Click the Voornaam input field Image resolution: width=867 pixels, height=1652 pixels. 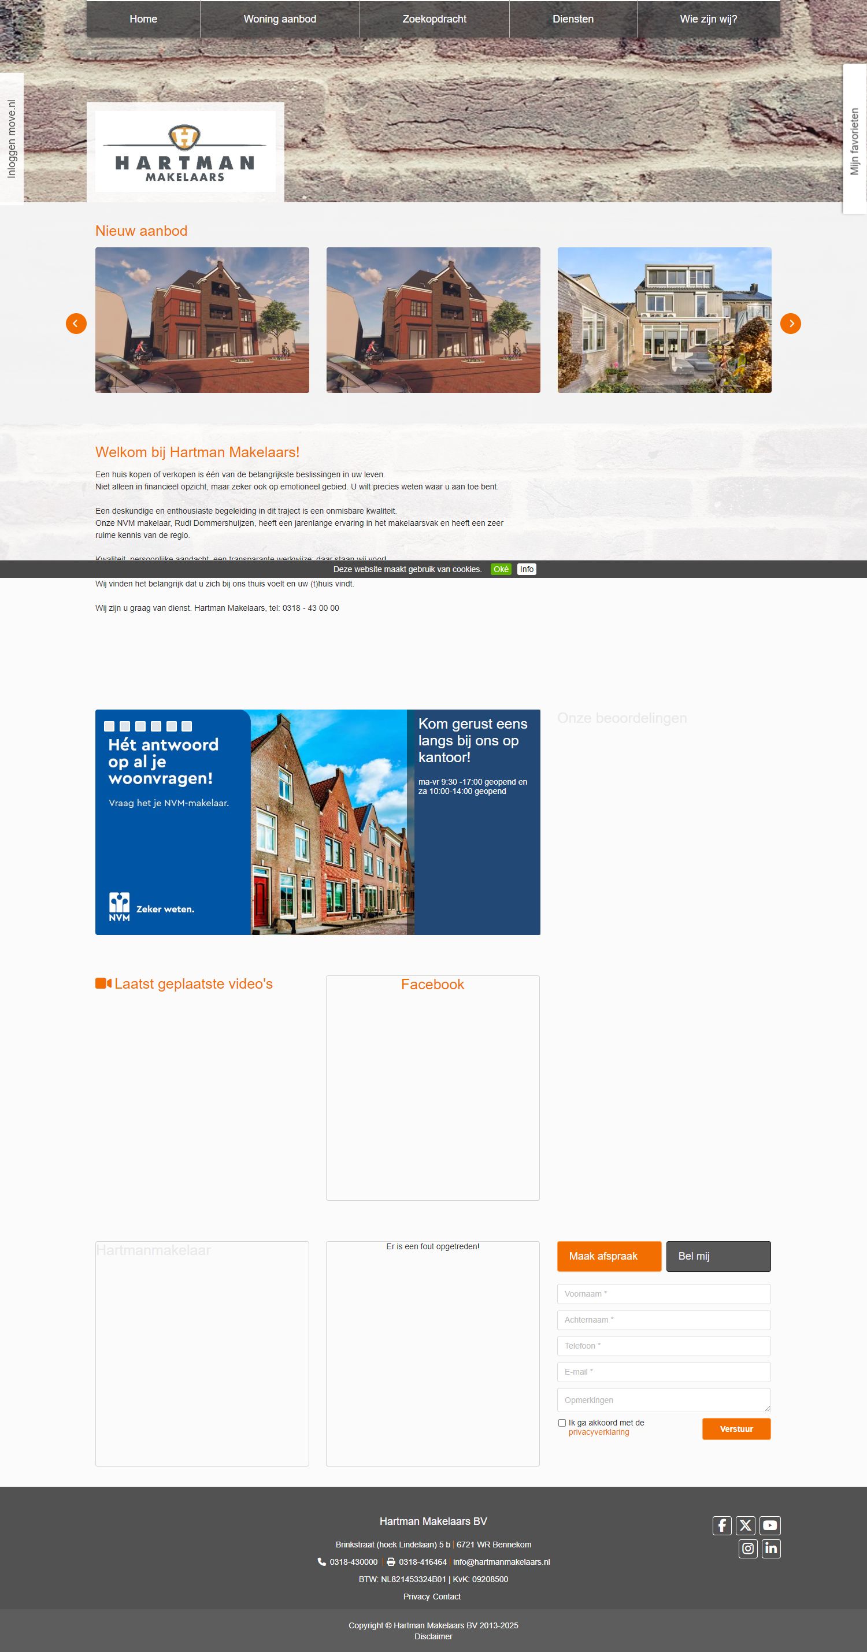(x=664, y=1294)
